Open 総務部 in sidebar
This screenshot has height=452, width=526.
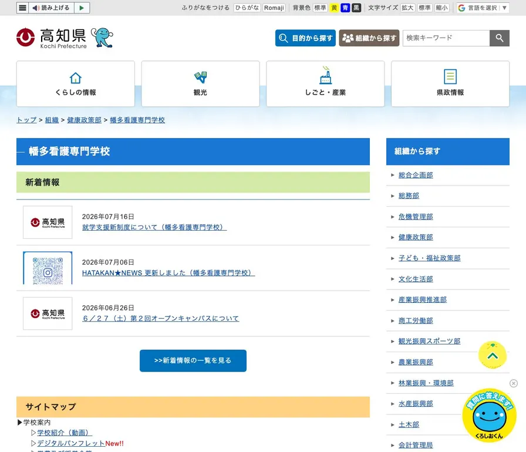click(409, 196)
